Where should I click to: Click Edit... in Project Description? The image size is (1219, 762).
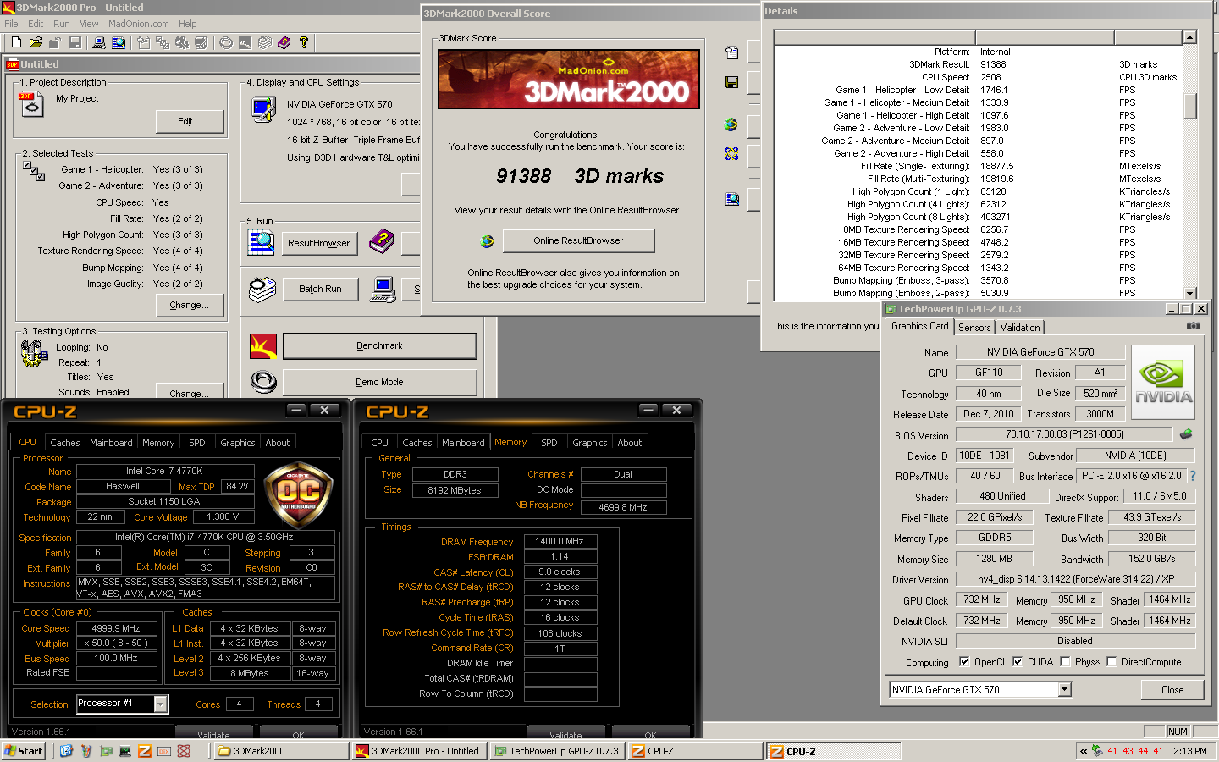[x=190, y=122]
